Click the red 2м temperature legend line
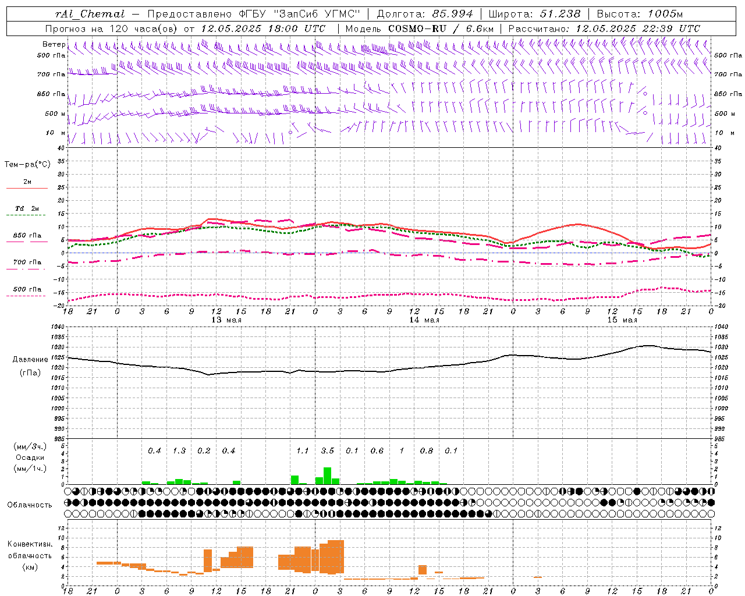Image resolution: width=745 pixels, height=596 pixels. [27, 188]
